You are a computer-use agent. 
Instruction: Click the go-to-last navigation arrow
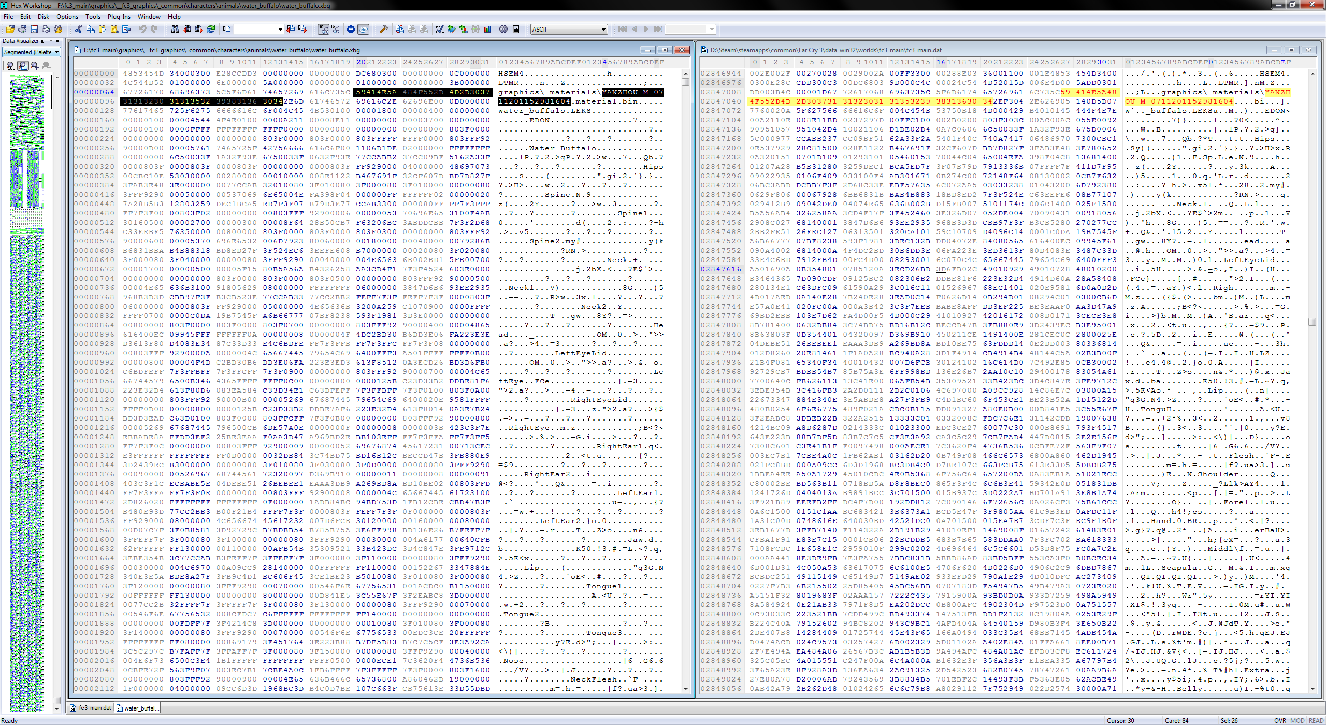click(x=658, y=29)
